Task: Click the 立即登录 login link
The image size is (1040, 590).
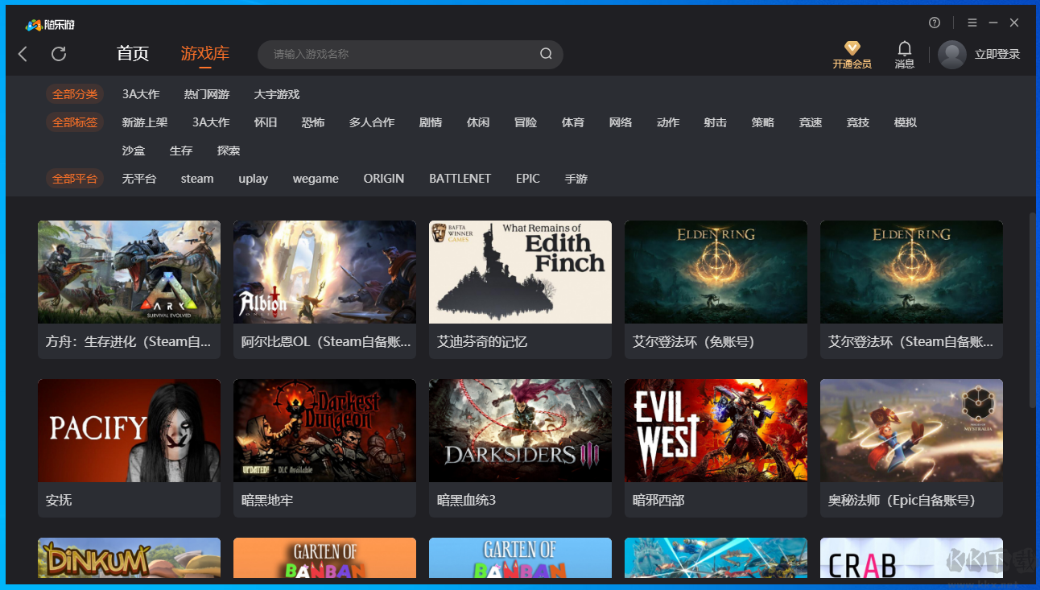Action: (999, 54)
